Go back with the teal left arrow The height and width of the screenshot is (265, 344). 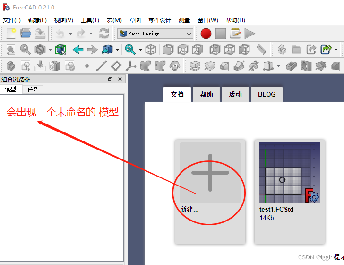click(78, 50)
